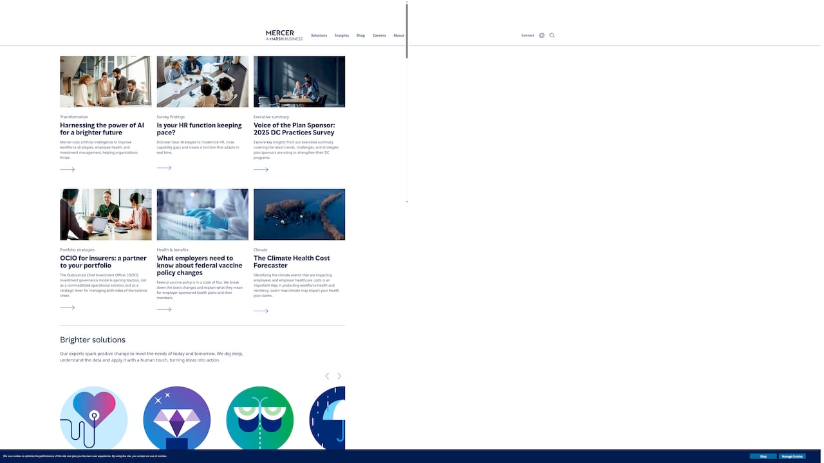The width and height of the screenshot is (824, 463).
Task: Click the Mercer logo
Action: coord(284,35)
